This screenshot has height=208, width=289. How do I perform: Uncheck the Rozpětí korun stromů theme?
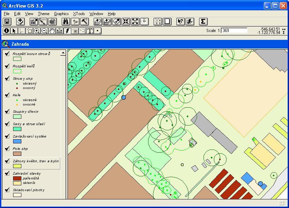(7, 54)
